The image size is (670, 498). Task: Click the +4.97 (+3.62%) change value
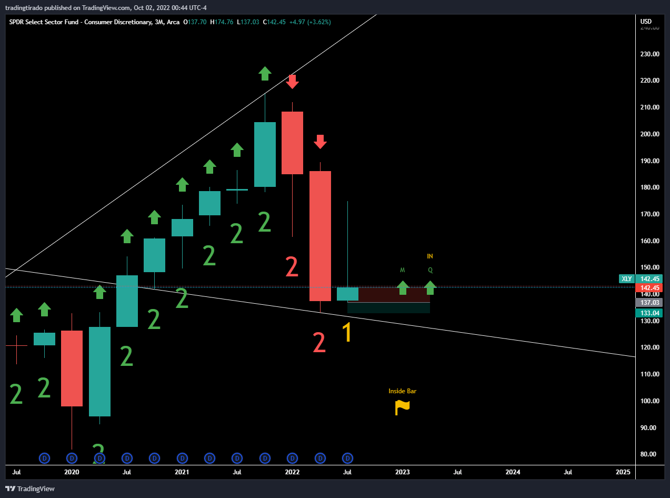[x=311, y=22]
